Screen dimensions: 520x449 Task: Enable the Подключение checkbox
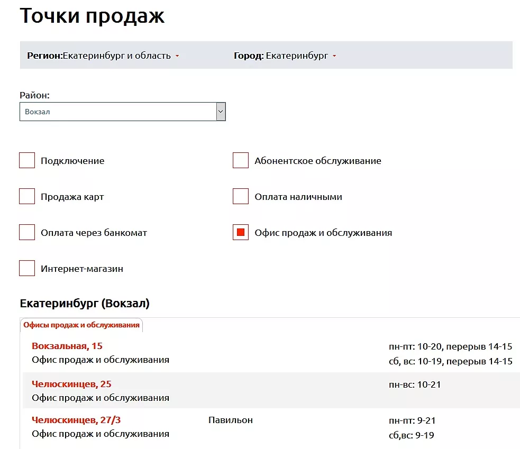pos(27,161)
